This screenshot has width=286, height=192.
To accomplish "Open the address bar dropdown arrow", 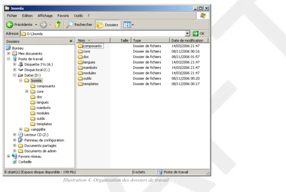I will (x=187, y=34).
